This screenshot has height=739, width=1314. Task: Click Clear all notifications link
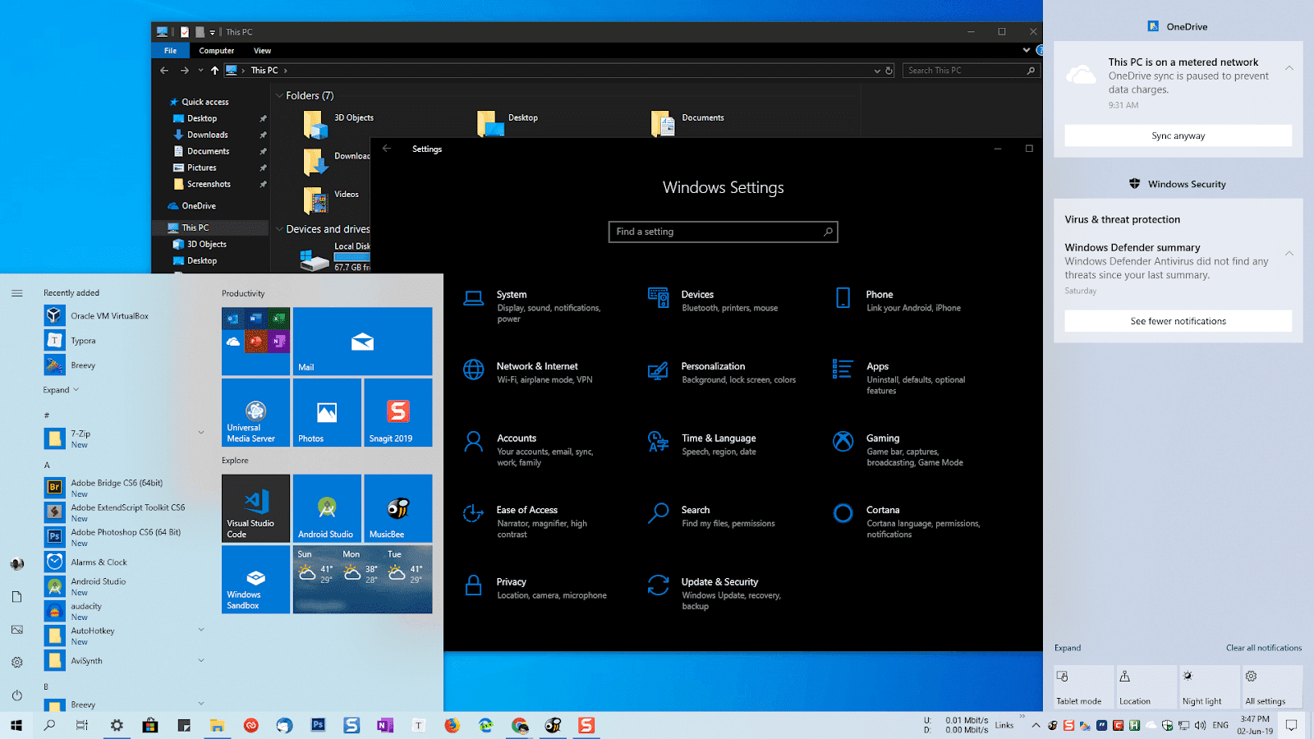(1264, 648)
